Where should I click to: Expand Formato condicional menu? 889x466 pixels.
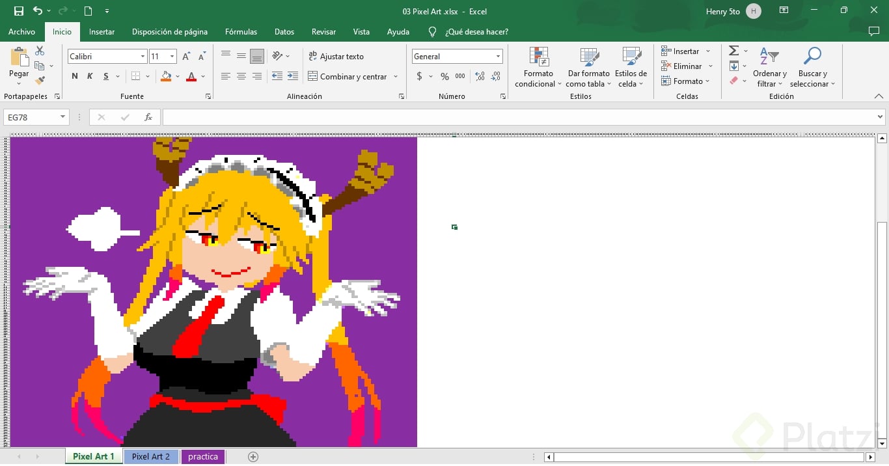[x=538, y=67]
